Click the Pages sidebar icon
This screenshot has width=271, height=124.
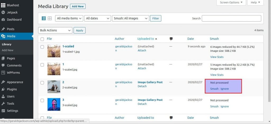pyautogui.click(x=3, y=58)
